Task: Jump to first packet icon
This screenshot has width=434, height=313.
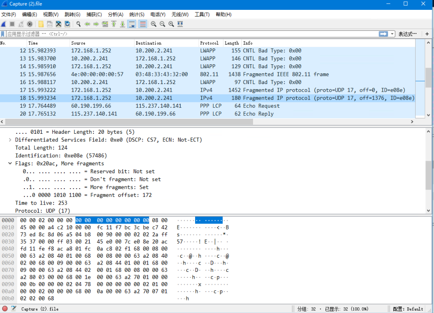Action: [114, 24]
